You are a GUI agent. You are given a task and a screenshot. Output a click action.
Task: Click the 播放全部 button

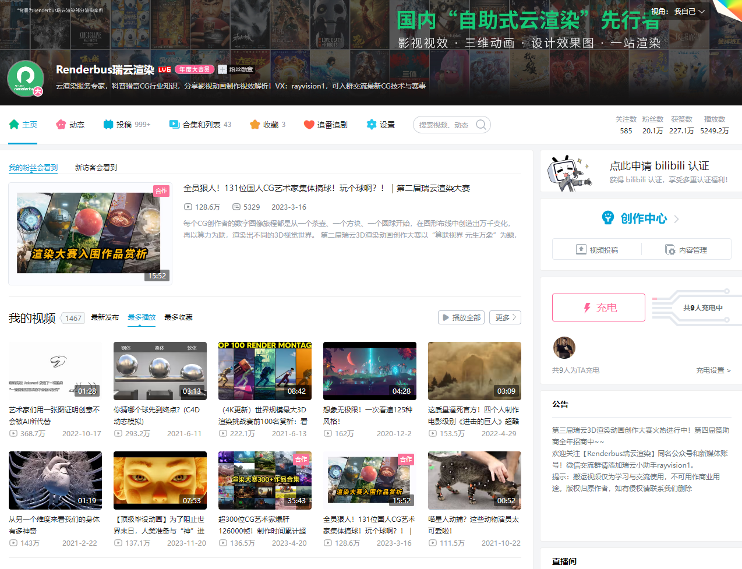pyautogui.click(x=461, y=317)
